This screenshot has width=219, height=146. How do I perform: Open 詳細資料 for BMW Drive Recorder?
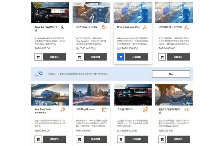96,57
